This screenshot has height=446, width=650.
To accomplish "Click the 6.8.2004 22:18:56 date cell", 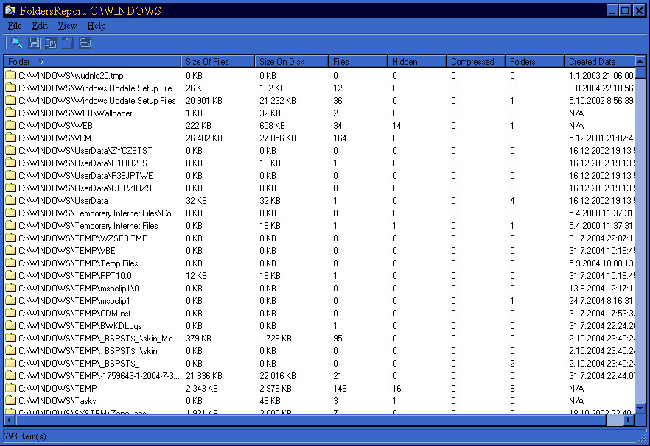I will point(601,88).
